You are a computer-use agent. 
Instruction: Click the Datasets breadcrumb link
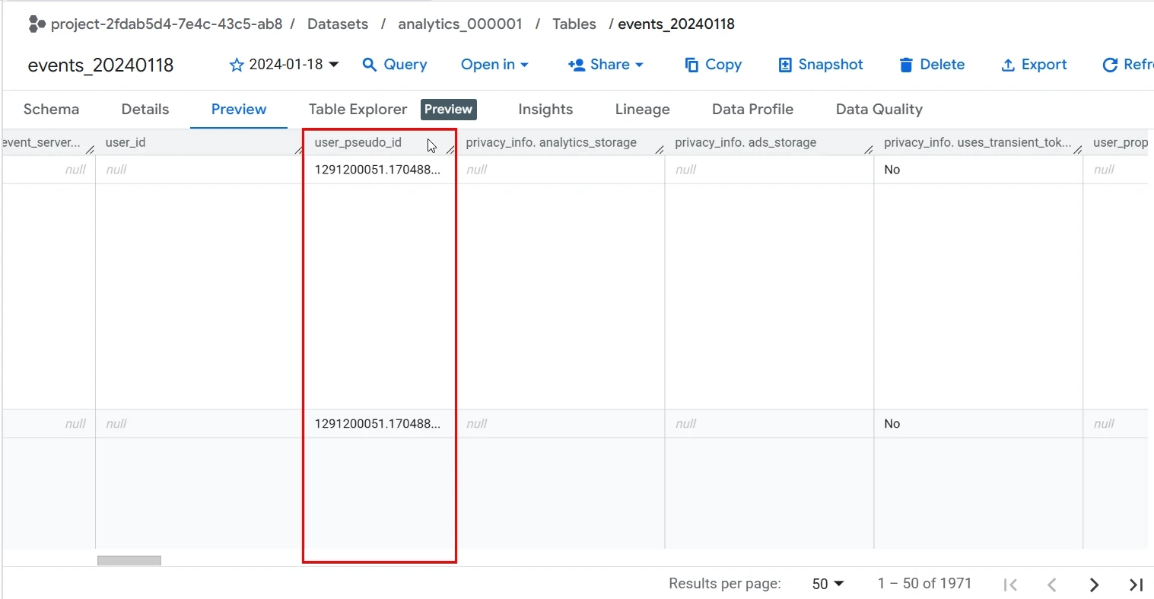coord(338,24)
